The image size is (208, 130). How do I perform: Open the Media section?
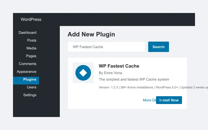(x=31, y=48)
